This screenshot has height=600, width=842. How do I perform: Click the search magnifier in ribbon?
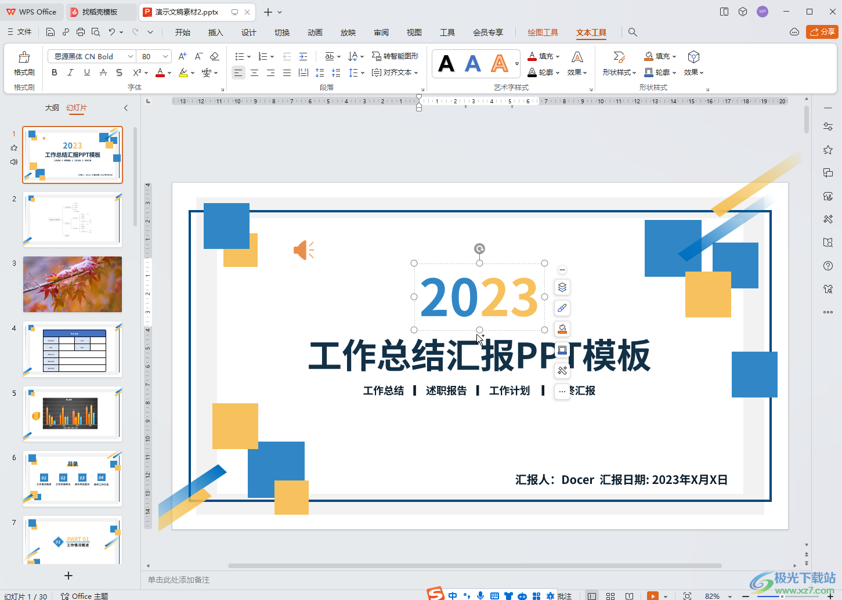(x=633, y=32)
